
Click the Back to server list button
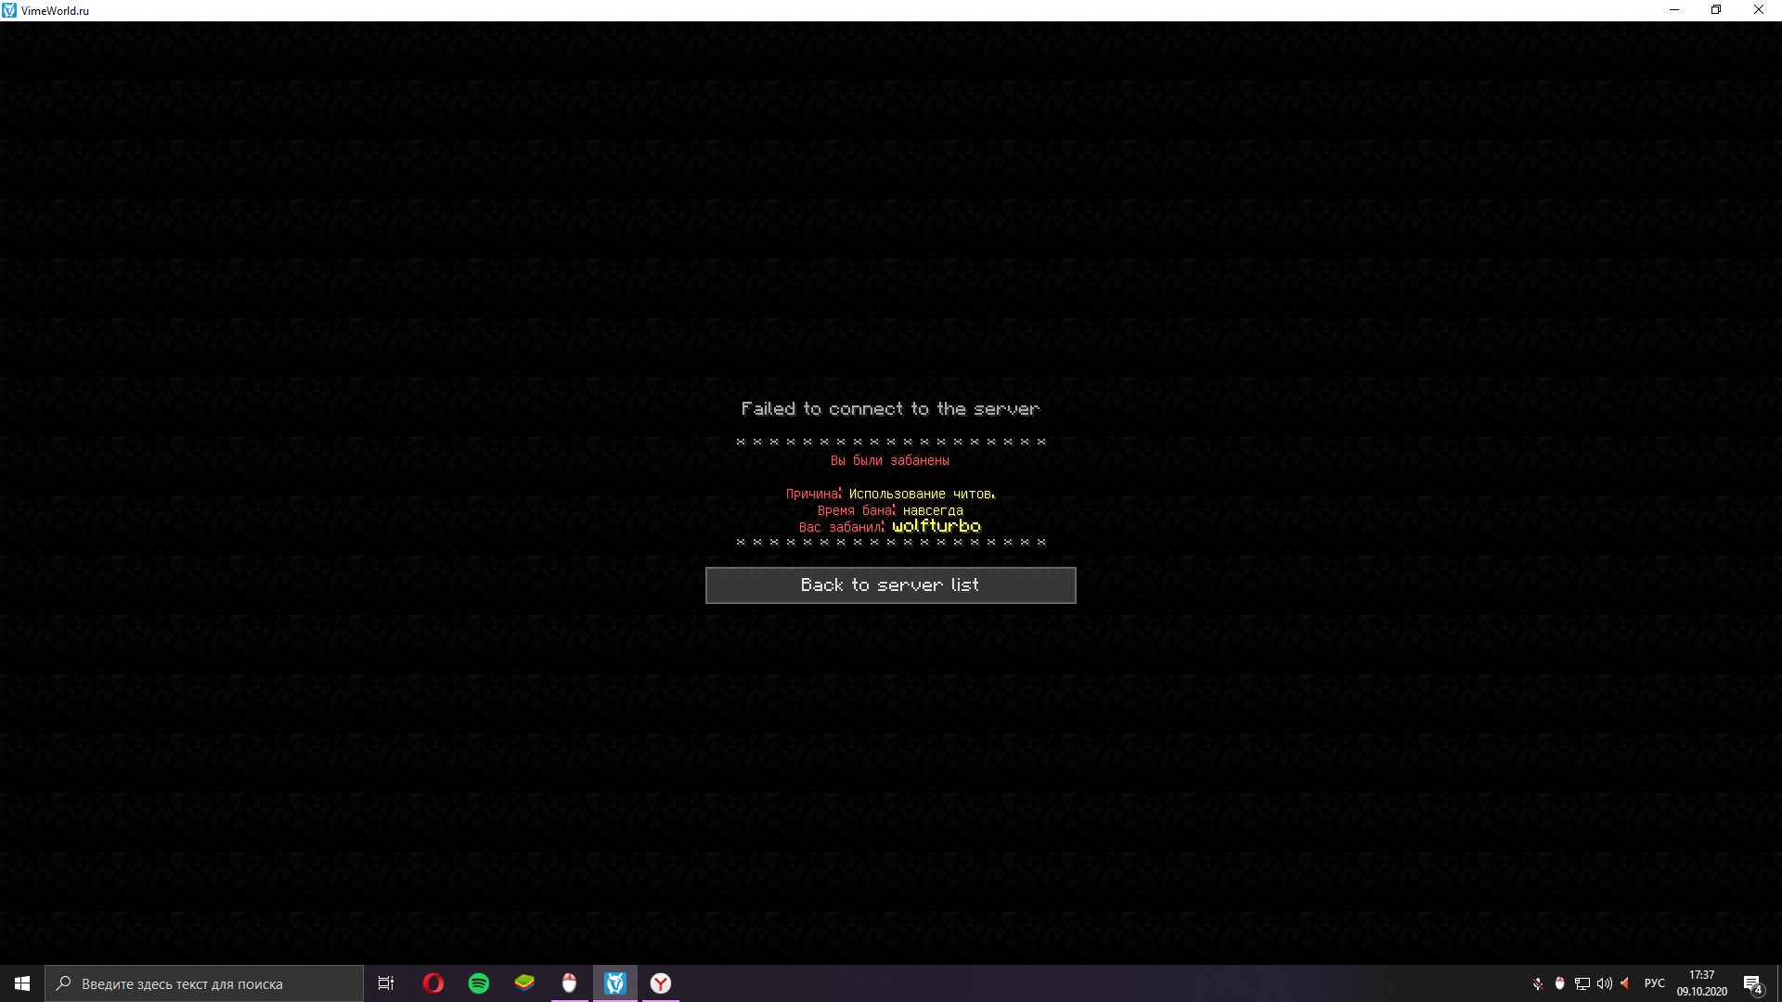[x=890, y=584]
